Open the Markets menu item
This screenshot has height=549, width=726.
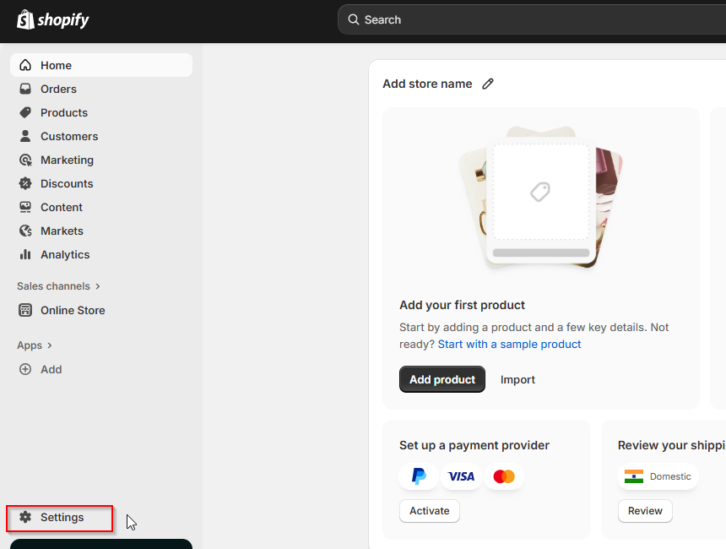coord(62,231)
